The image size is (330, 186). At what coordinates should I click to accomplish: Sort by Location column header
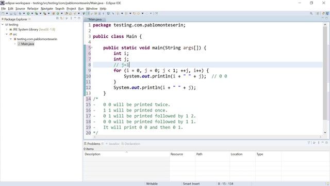[242, 154]
